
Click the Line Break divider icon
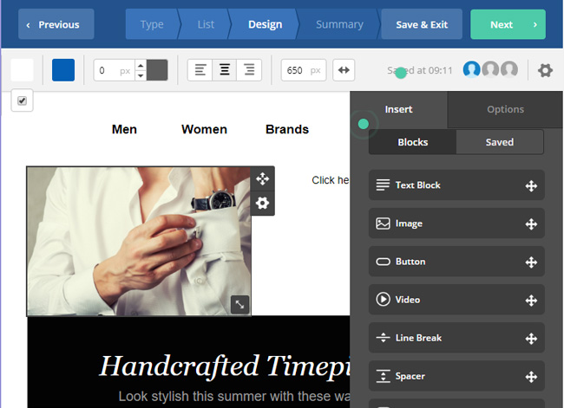click(x=383, y=338)
